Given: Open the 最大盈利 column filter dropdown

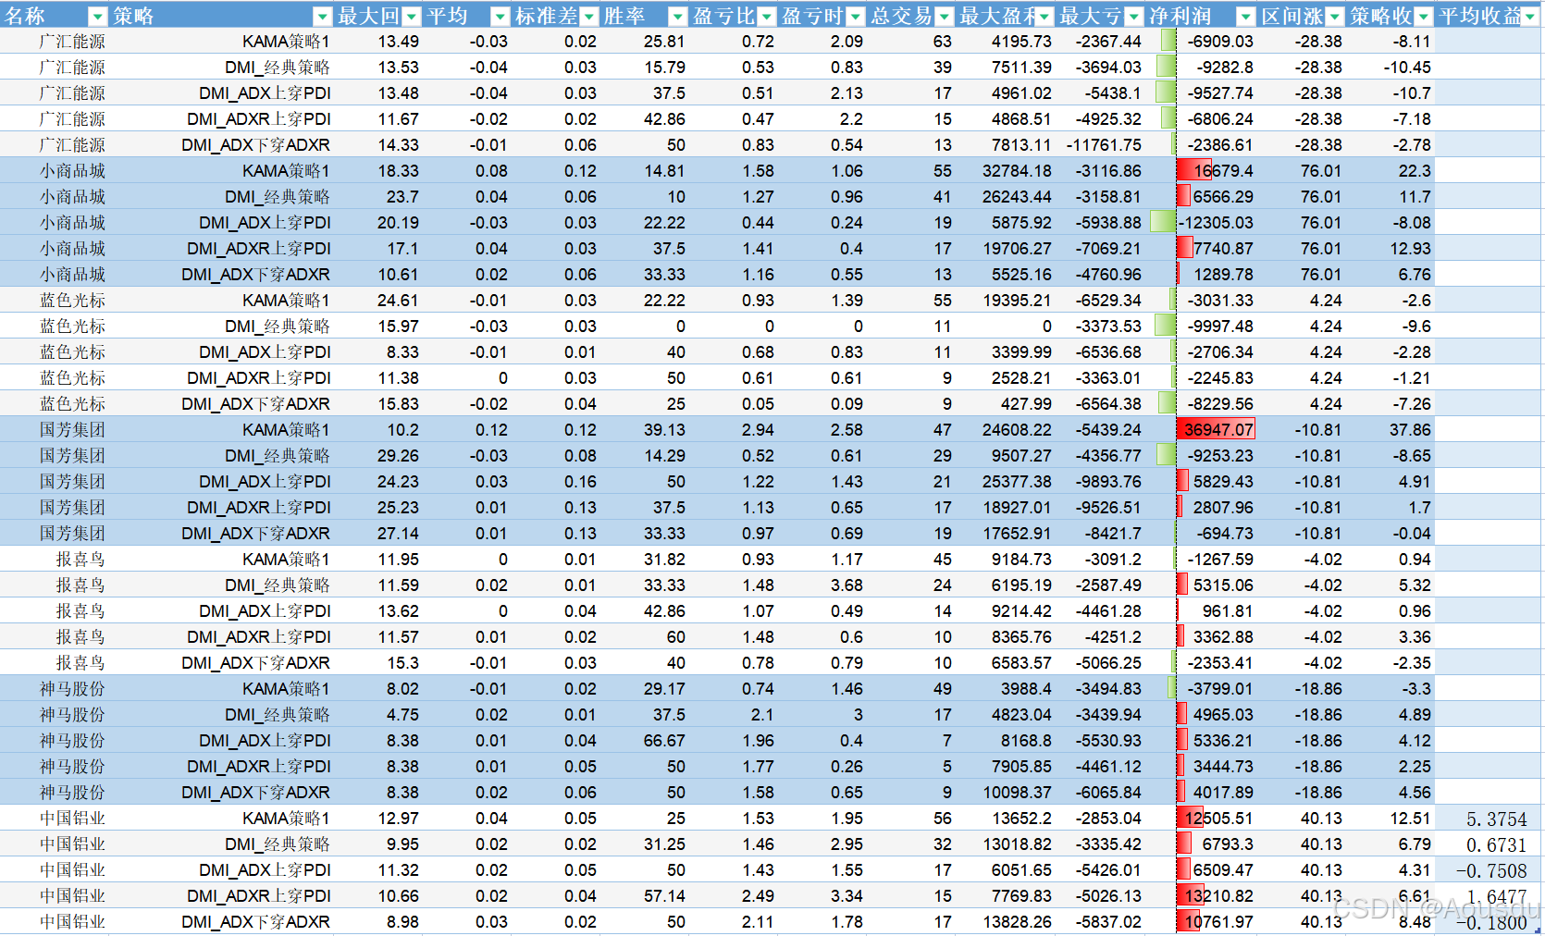Looking at the screenshot, I should (x=1044, y=17).
